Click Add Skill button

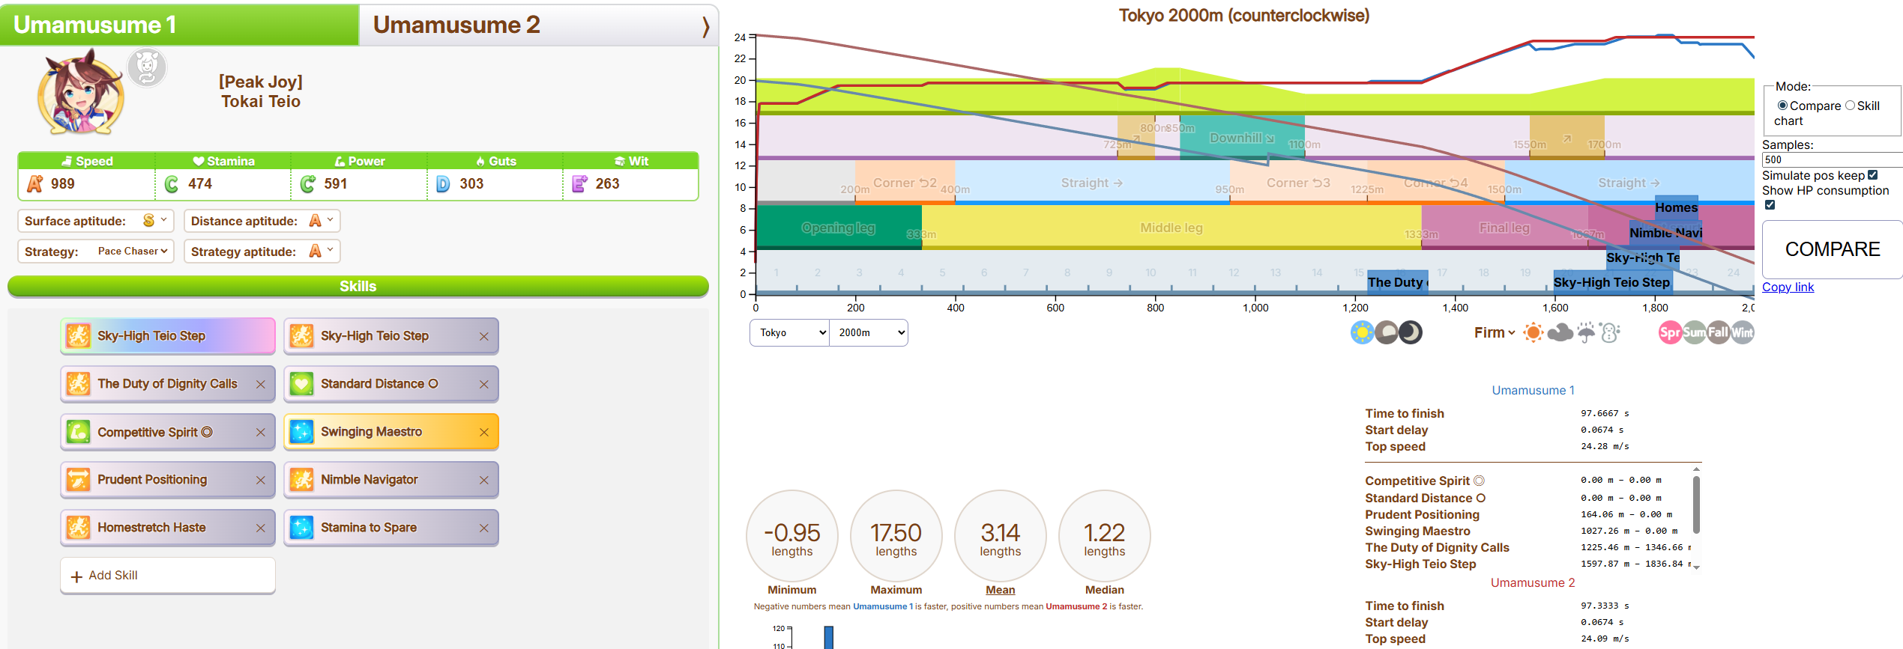coord(168,576)
